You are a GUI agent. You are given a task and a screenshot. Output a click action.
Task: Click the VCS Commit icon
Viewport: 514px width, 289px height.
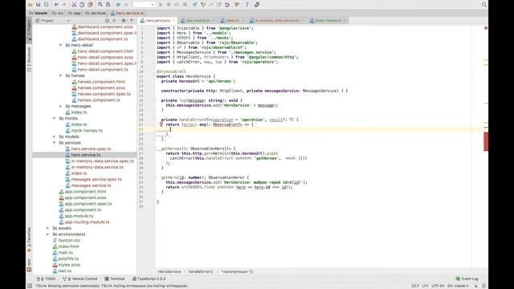pos(203,5)
